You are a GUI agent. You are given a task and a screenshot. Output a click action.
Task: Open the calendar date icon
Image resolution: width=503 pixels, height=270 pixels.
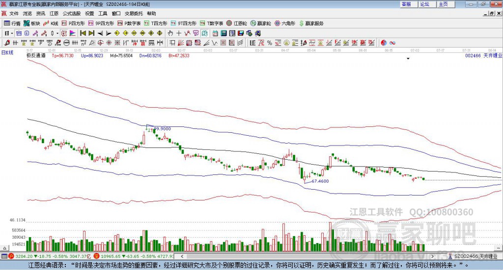coord(215,33)
